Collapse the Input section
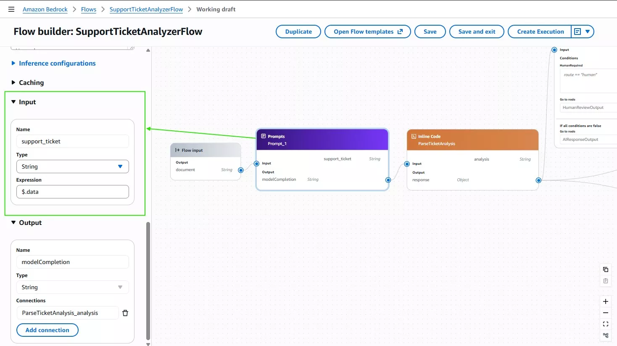The height and width of the screenshot is (346, 617). [24, 102]
